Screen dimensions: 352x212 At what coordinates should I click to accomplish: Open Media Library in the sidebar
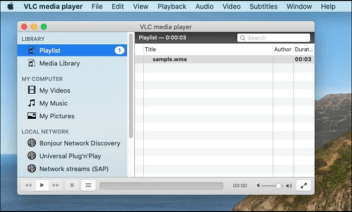click(x=59, y=63)
